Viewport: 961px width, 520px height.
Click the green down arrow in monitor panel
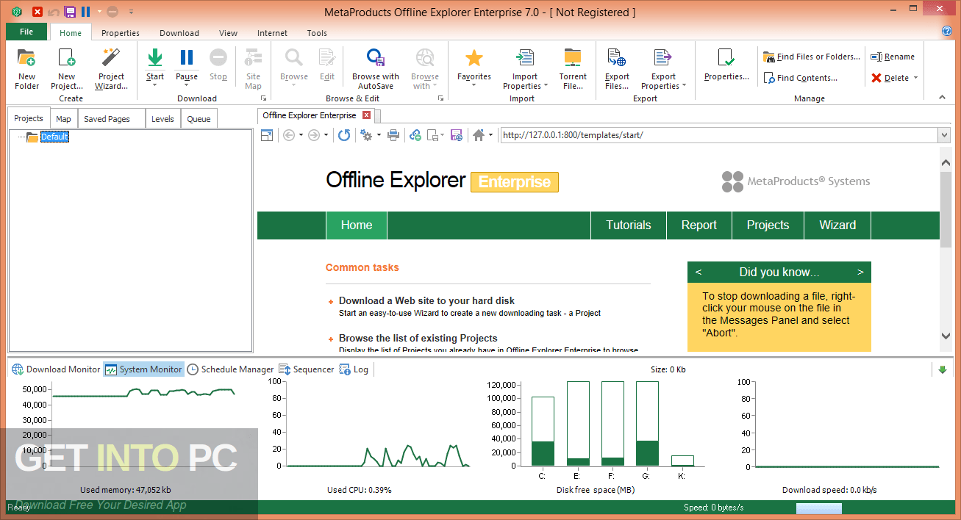(943, 369)
